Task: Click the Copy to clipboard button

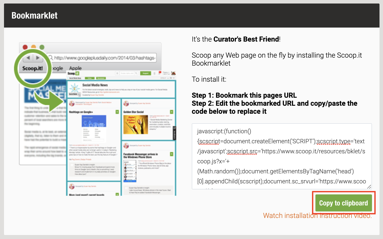Action: (x=343, y=203)
